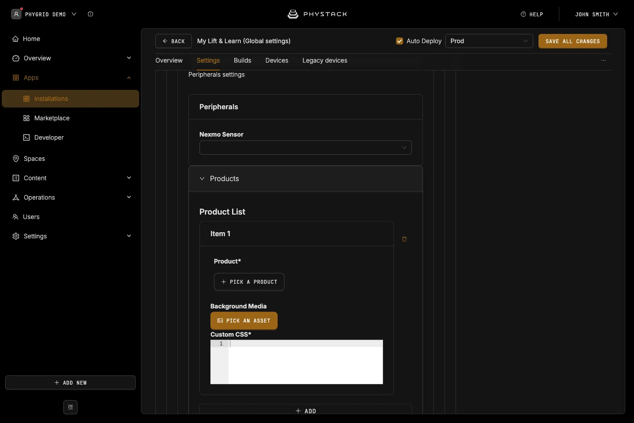Click Pick a Product button

[249, 282]
